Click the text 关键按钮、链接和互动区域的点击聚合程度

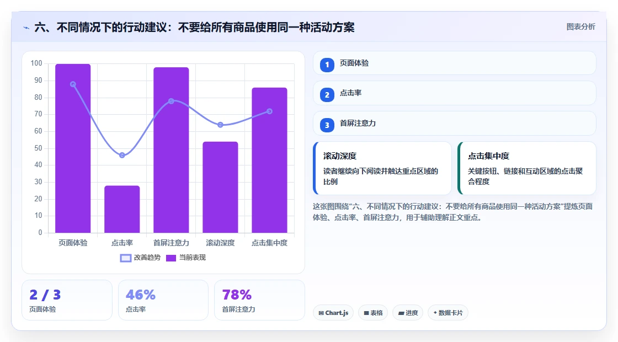[525, 176]
